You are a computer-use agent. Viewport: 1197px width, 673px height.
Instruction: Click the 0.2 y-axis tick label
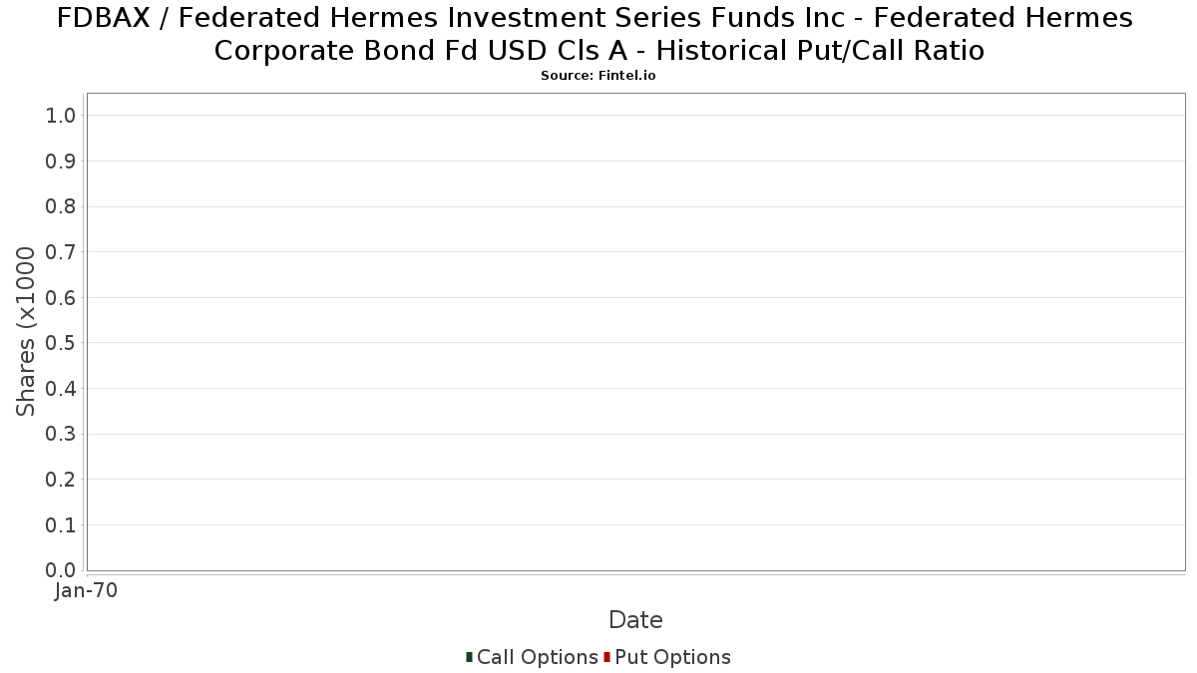[61, 480]
